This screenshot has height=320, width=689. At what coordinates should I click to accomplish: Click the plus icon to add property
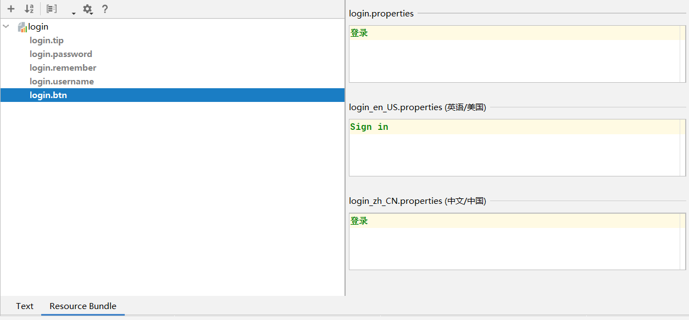11,9
